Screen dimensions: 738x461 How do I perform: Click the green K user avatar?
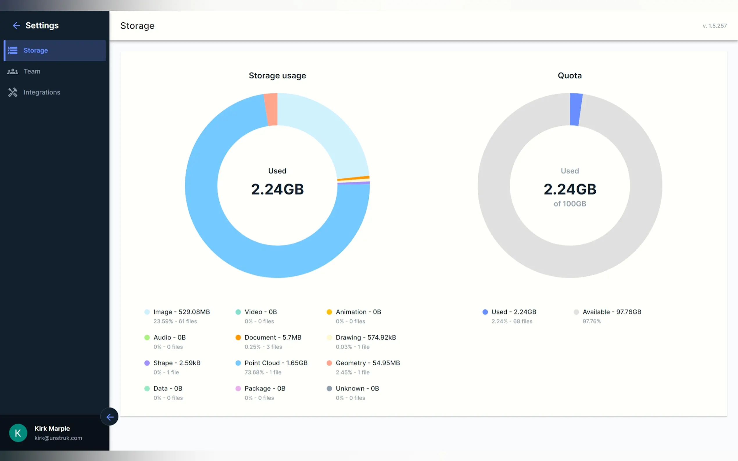tap(18, 433)
